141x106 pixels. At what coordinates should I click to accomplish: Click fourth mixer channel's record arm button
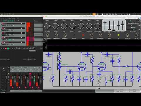(x=32, y=87)
